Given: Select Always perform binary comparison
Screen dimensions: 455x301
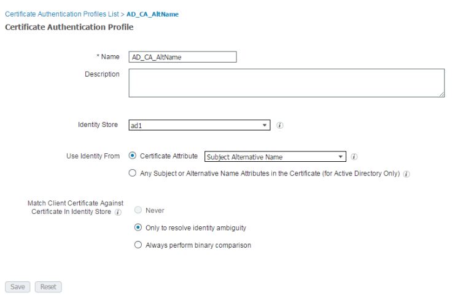Looking at the screenshot, I should 138,245.
